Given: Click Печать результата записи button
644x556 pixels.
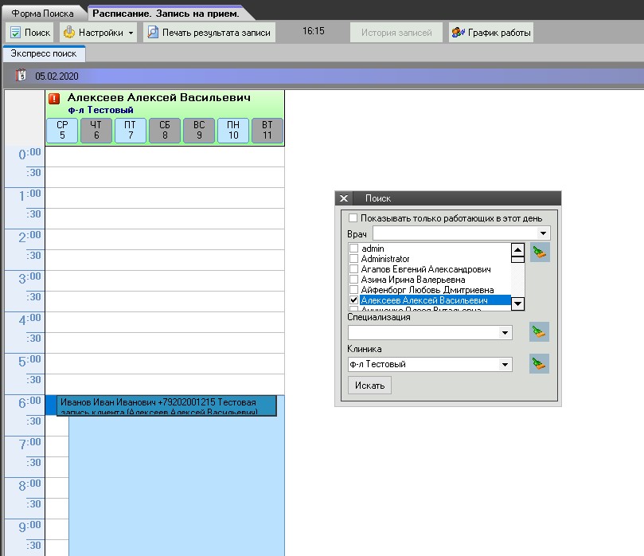Looking at the screenshot, I should [x=209, y=33].
